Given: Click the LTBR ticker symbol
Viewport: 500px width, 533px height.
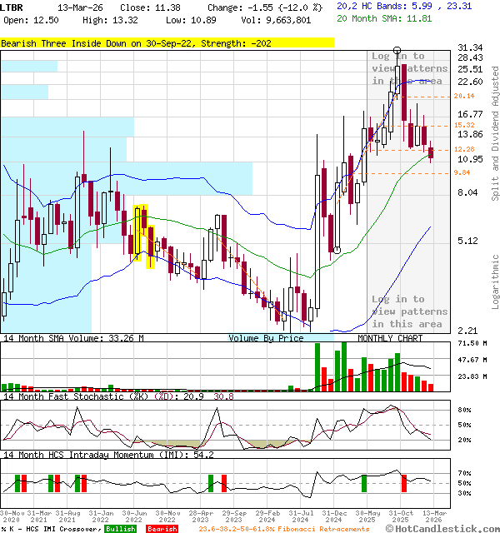Looking at the screenshot, I should point(12,7).
